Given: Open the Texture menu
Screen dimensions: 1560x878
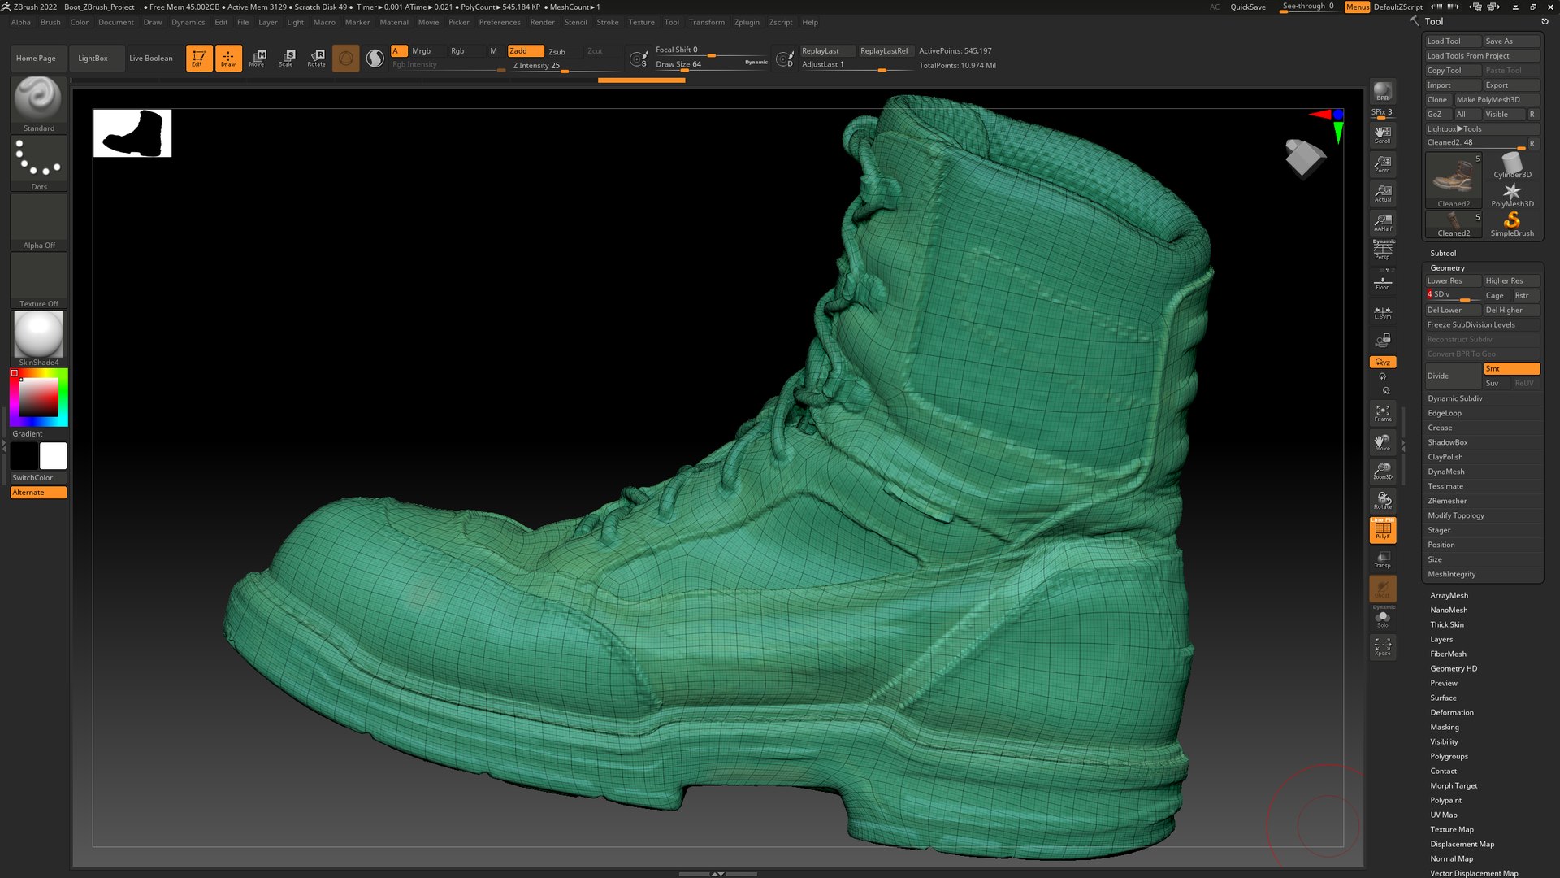Looking at the screenshot, I should click(641, 22).
